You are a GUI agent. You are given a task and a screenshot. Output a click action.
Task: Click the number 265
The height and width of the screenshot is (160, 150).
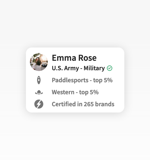pyautogui.click(x=89, y=104)
